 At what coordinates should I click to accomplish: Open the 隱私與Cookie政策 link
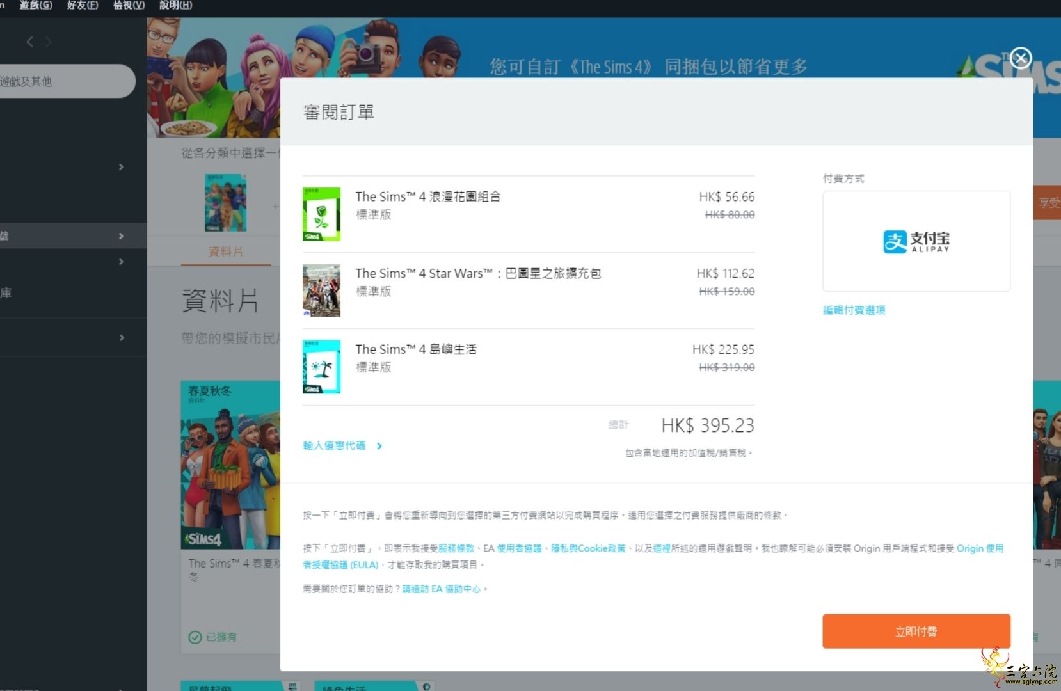588,548
